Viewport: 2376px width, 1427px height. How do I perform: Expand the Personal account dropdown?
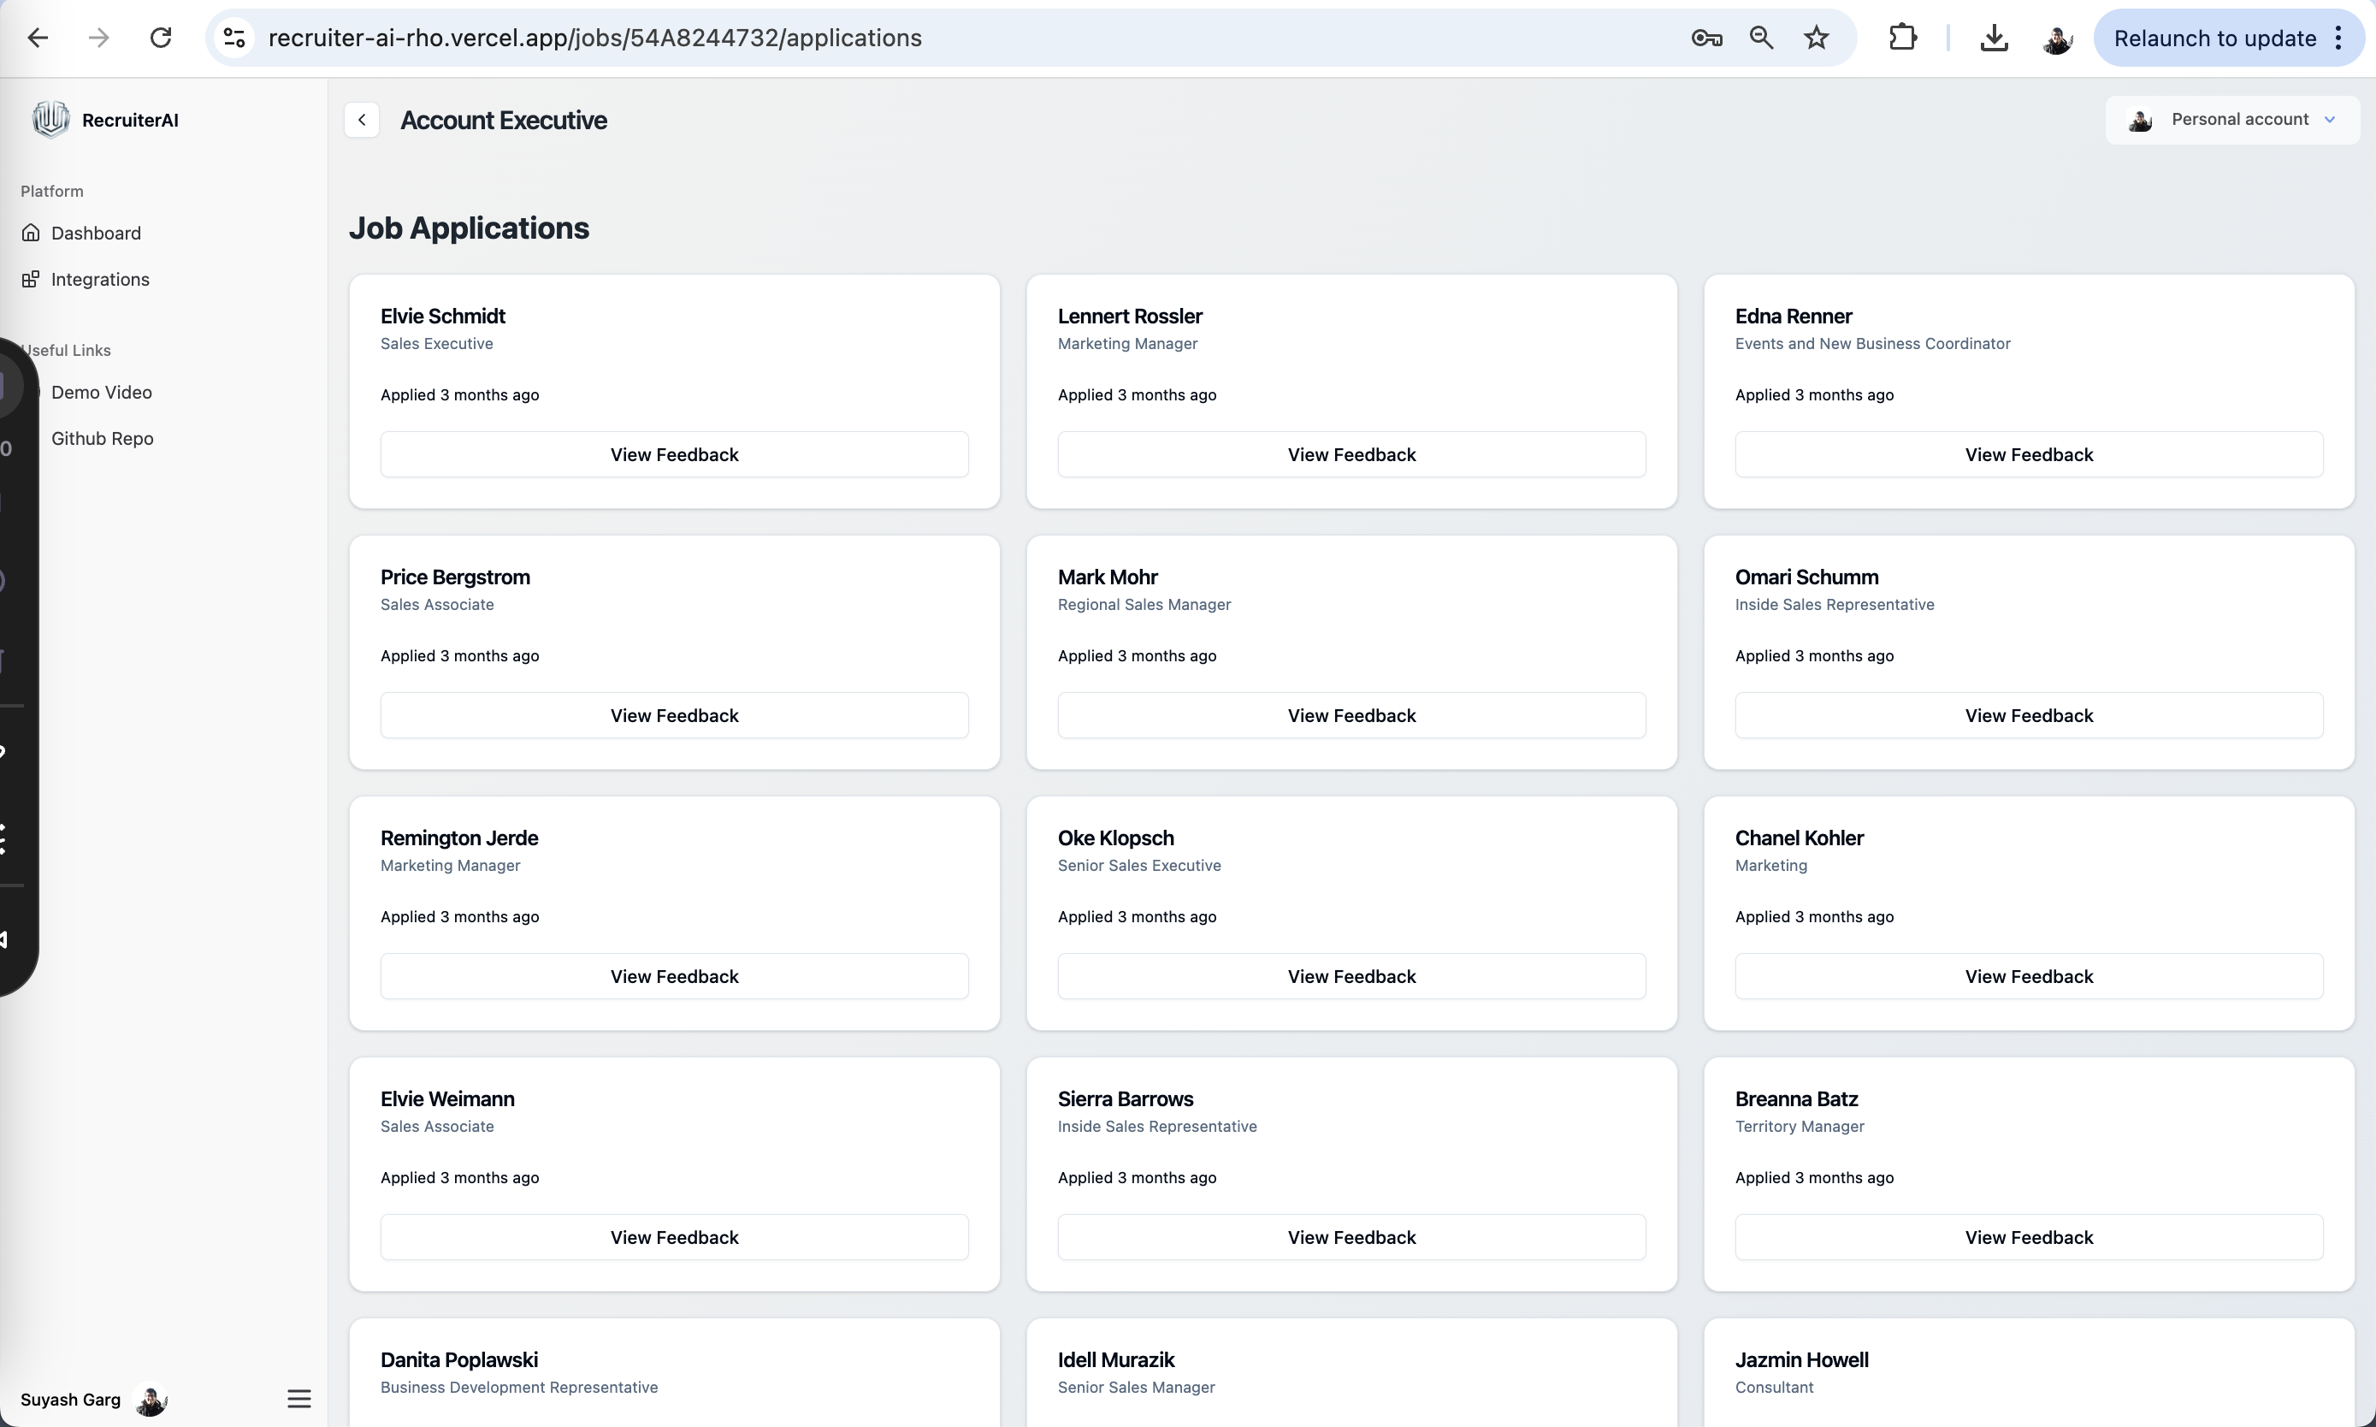click(x=2231, y=119)
